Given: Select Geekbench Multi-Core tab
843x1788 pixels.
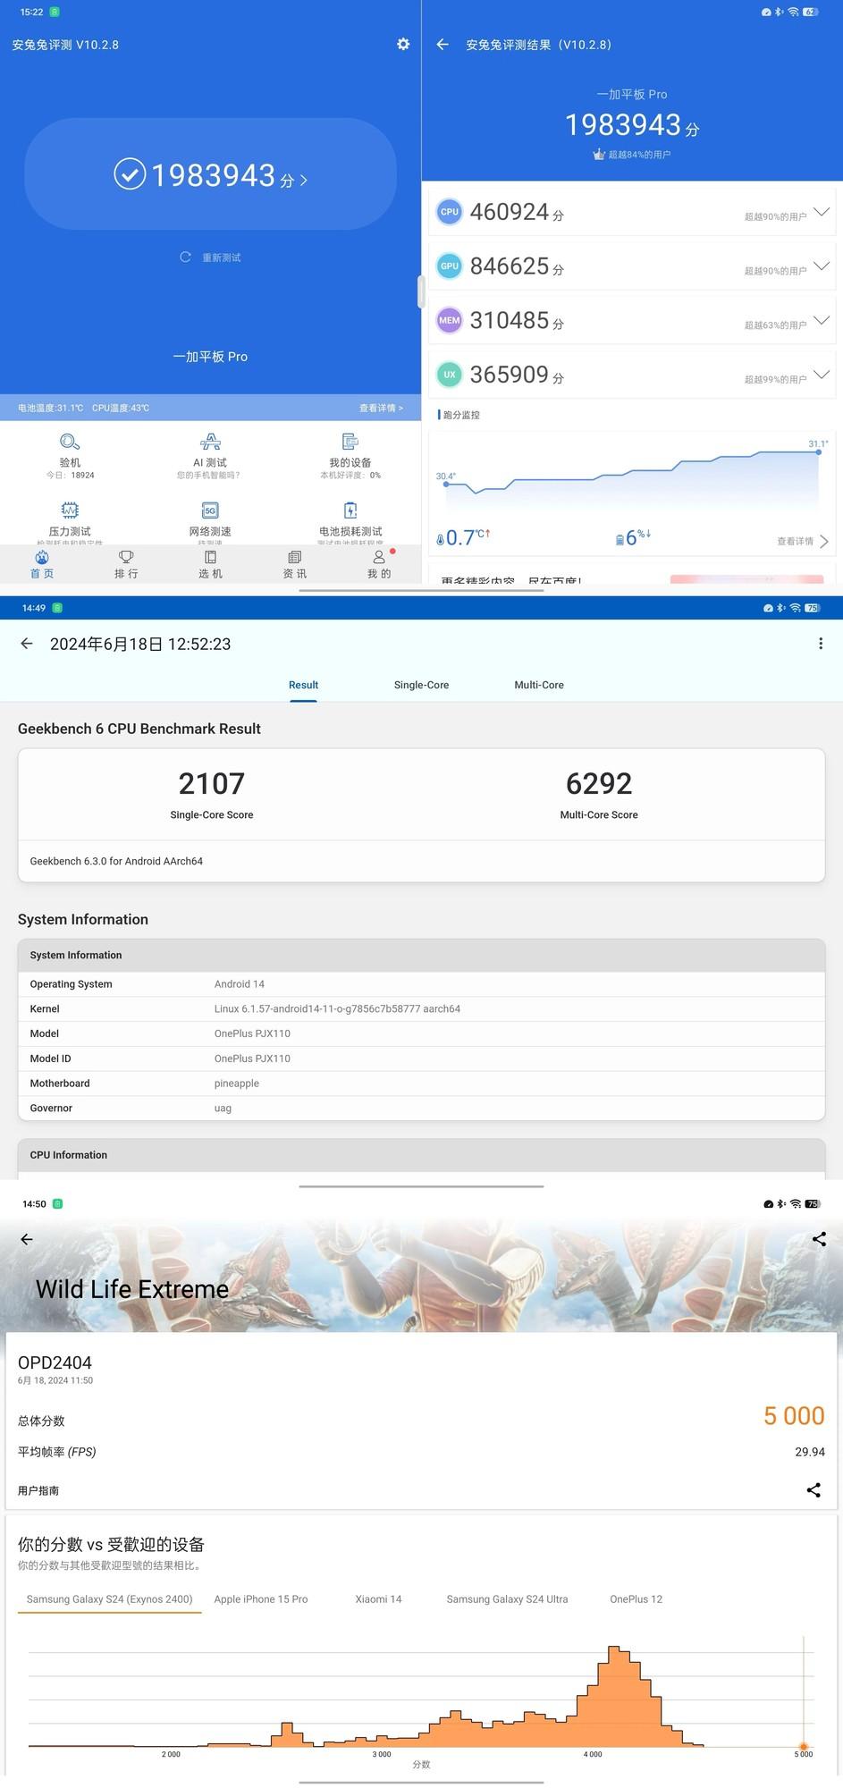Looking at the screenshot, I should point(539,685).
